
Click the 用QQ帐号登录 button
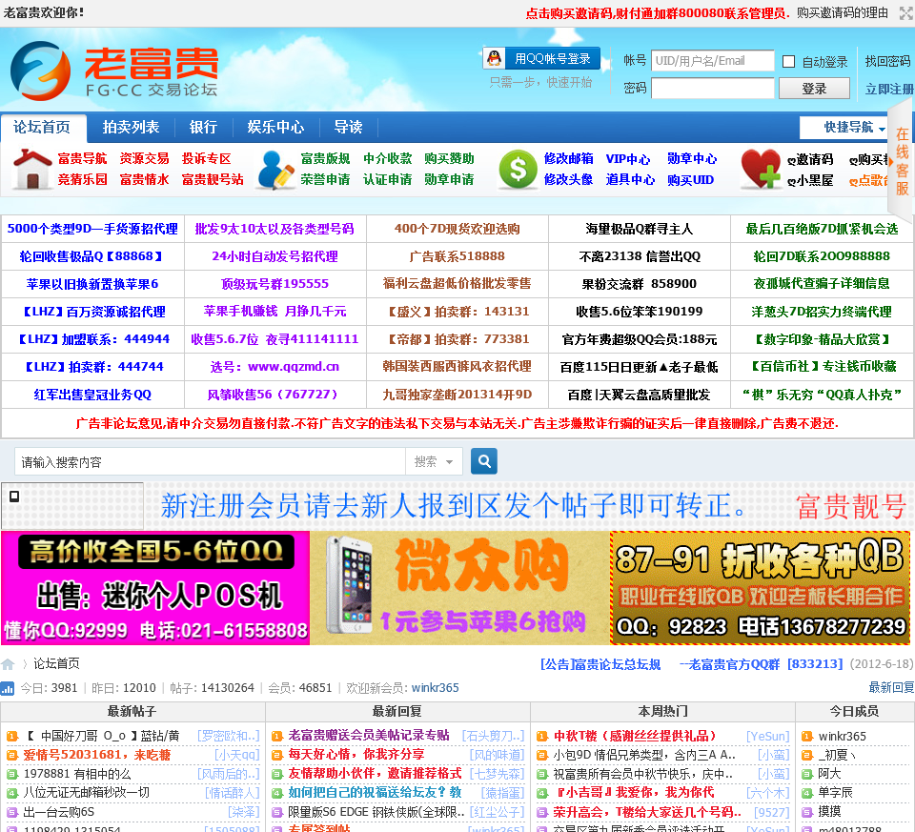(x=542, y=58)
